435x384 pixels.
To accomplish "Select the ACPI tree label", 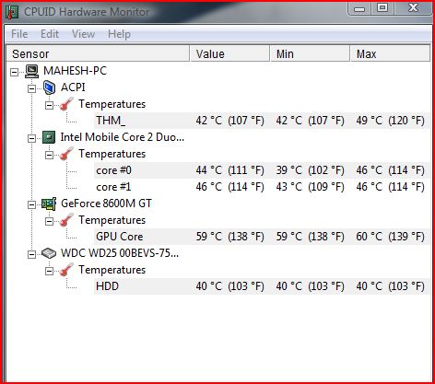I will click(x=73, y=87).
